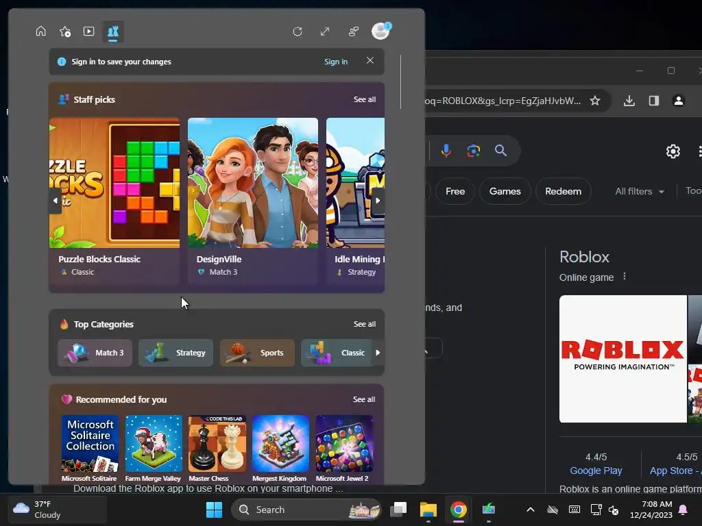Click Chrome address bar URL
702x526 pixels.
click(x=503, y=101)
